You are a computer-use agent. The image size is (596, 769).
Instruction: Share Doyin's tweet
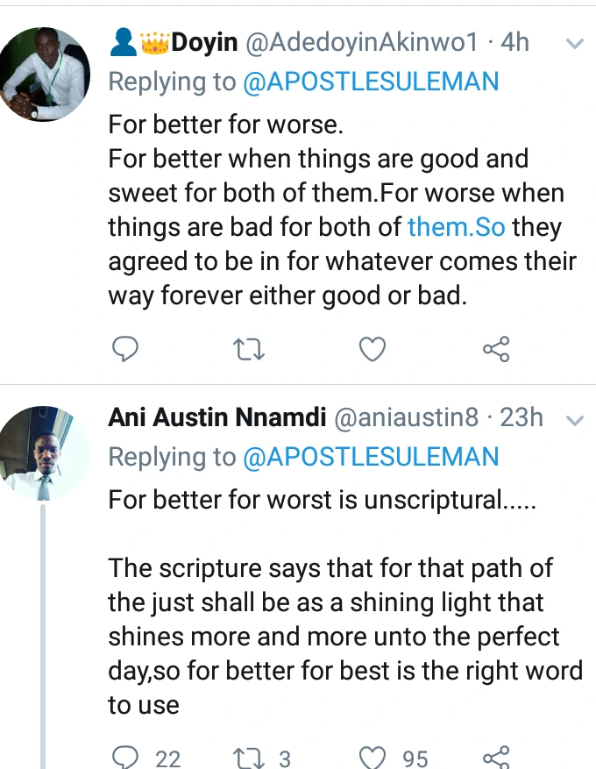click(496, 351)
